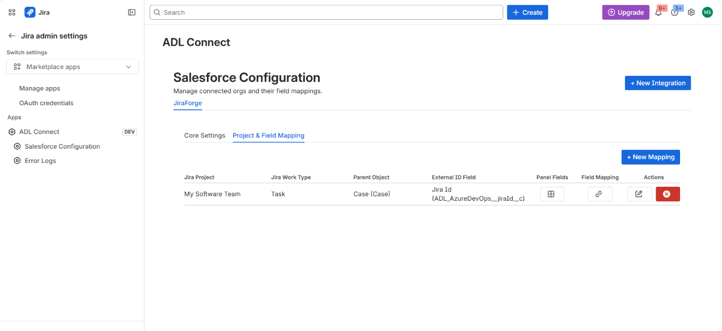Viewport: 722px width, 331px height.
Task: Collapse the sidebar with the panel icon
Action: (131, 12)
